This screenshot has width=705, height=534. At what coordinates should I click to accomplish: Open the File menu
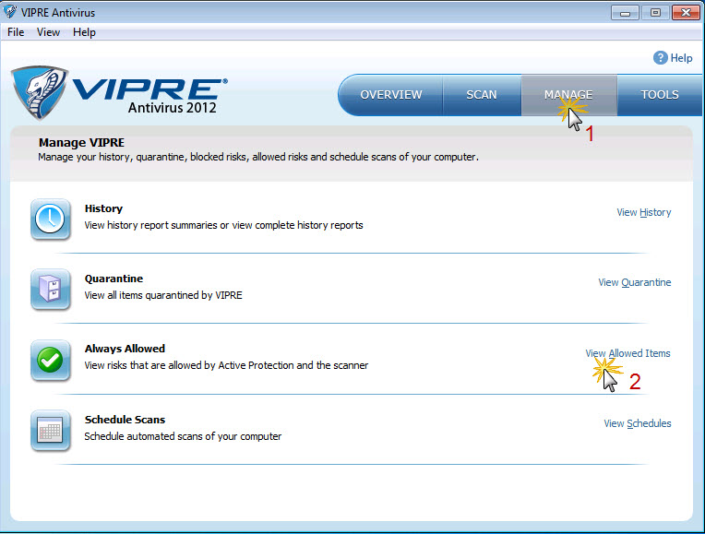[16, 32]
